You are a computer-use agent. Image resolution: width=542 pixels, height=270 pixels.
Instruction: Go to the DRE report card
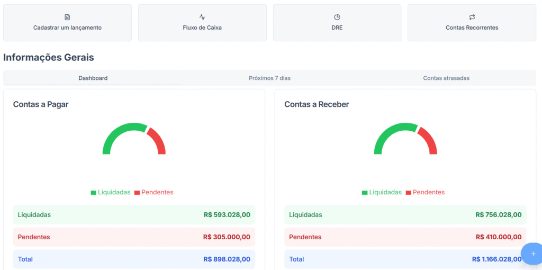[x=337, y=23]
